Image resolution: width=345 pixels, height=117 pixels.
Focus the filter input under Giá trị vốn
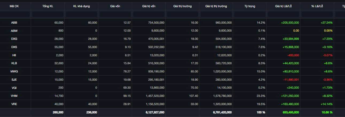(149, 14)
